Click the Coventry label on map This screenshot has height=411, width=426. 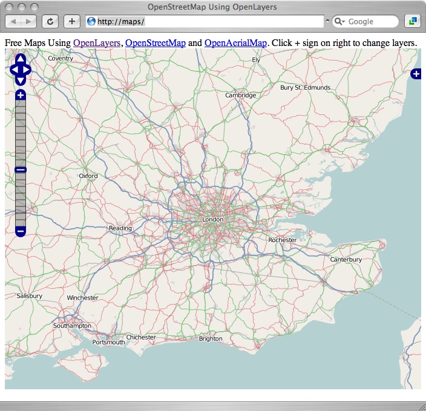(61, 59)
